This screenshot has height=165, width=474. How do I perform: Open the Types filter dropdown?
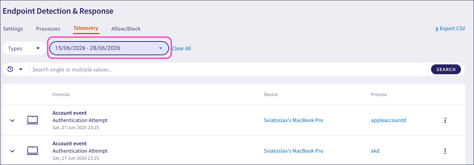click(24, 48)
